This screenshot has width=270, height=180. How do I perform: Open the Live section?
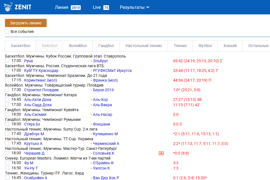click(101, 7)
